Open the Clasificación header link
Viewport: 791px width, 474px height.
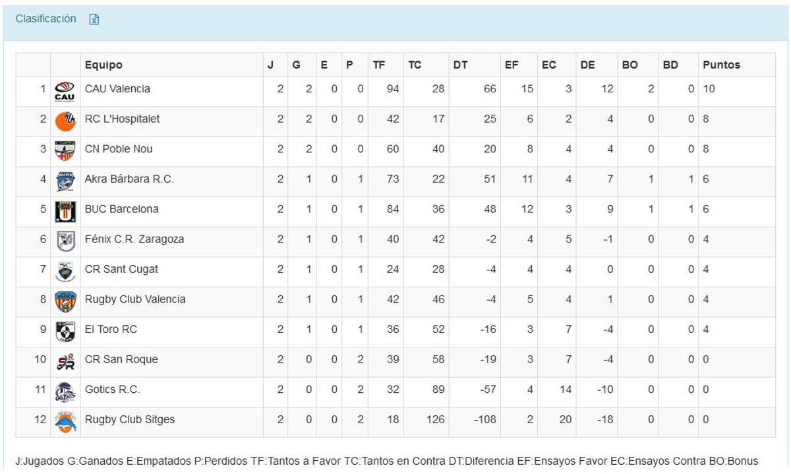tap(45, 19)
